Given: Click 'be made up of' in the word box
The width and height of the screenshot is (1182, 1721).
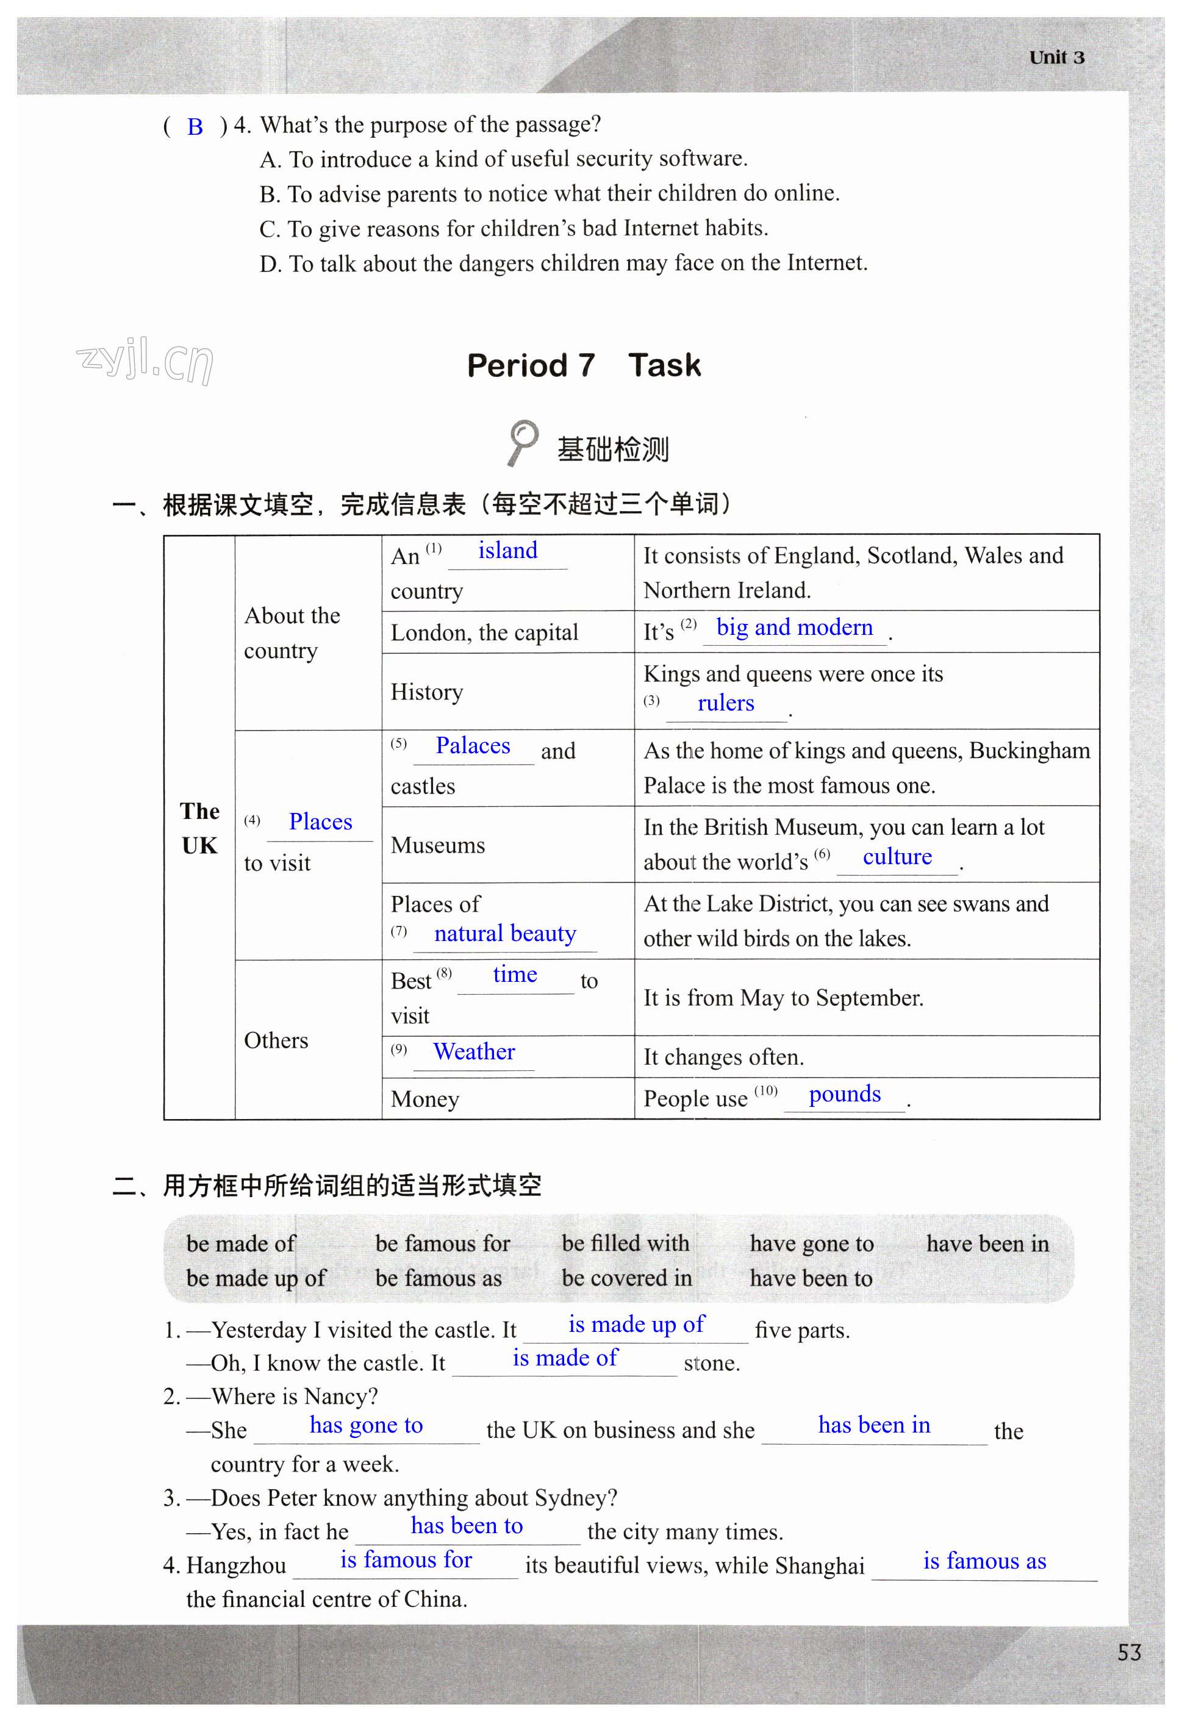Looking at the screenshot, I should (256, 1278).
